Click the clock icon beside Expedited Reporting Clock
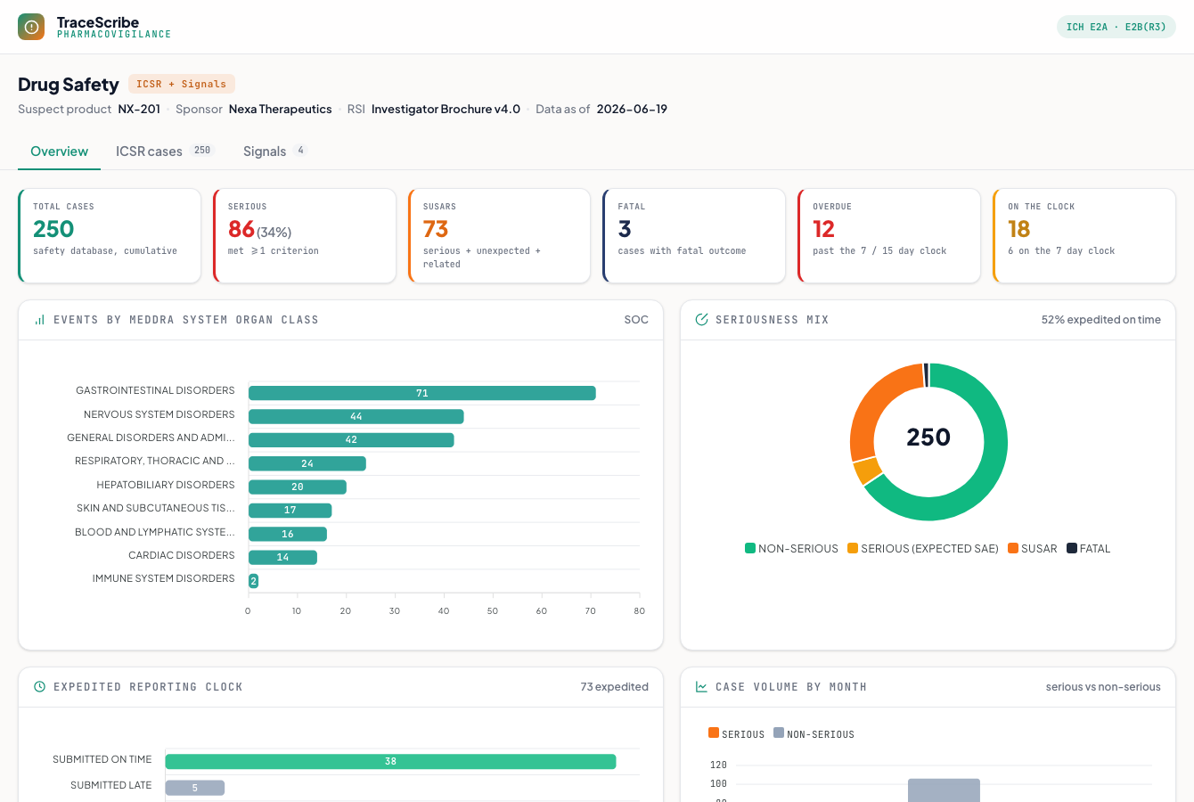1194x802 pixels. [x=39, y=687]
